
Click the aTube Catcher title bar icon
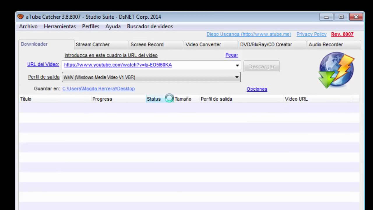click(20, 17)
